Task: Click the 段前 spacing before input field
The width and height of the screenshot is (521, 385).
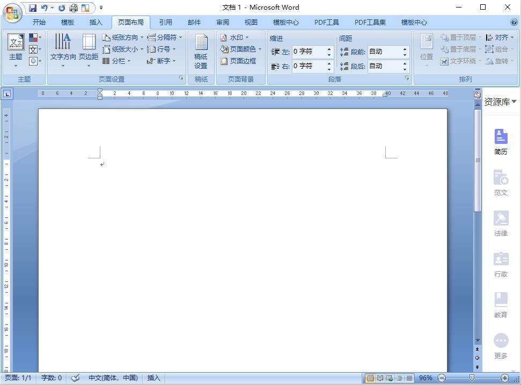Action: [388, 52]
